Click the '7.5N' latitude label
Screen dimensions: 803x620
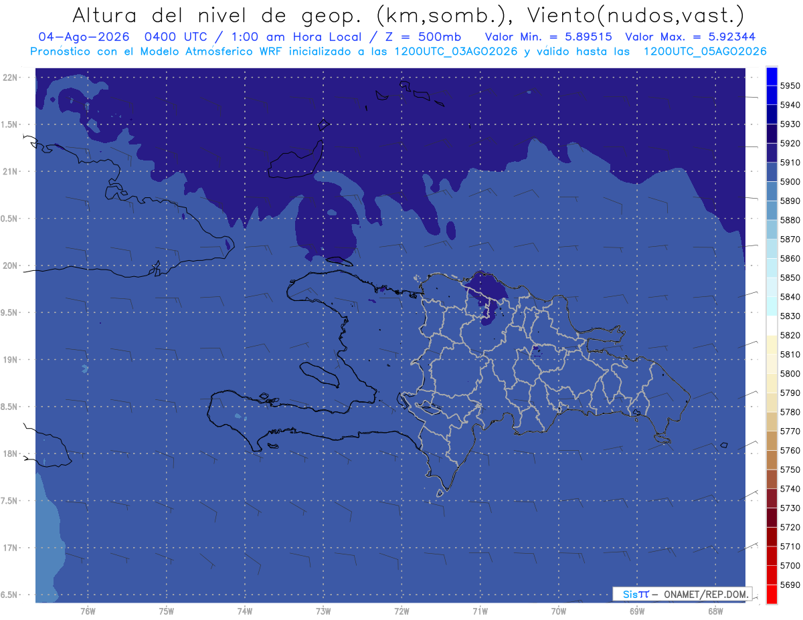(x=10, y=502)
